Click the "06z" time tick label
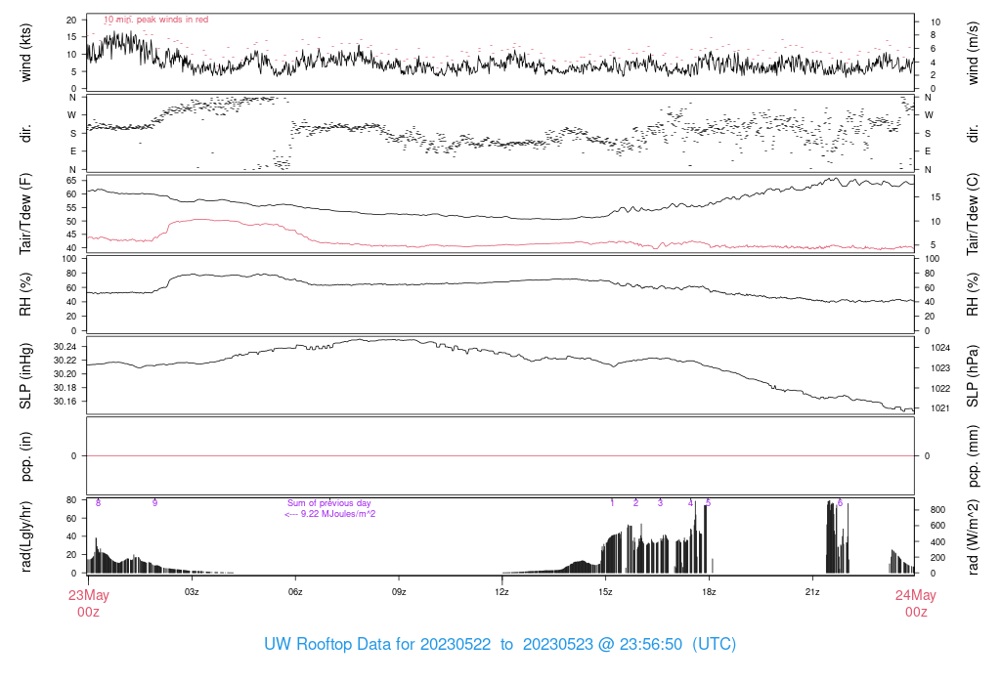This screenshot has height=684, width=1001. click(295, 592)
